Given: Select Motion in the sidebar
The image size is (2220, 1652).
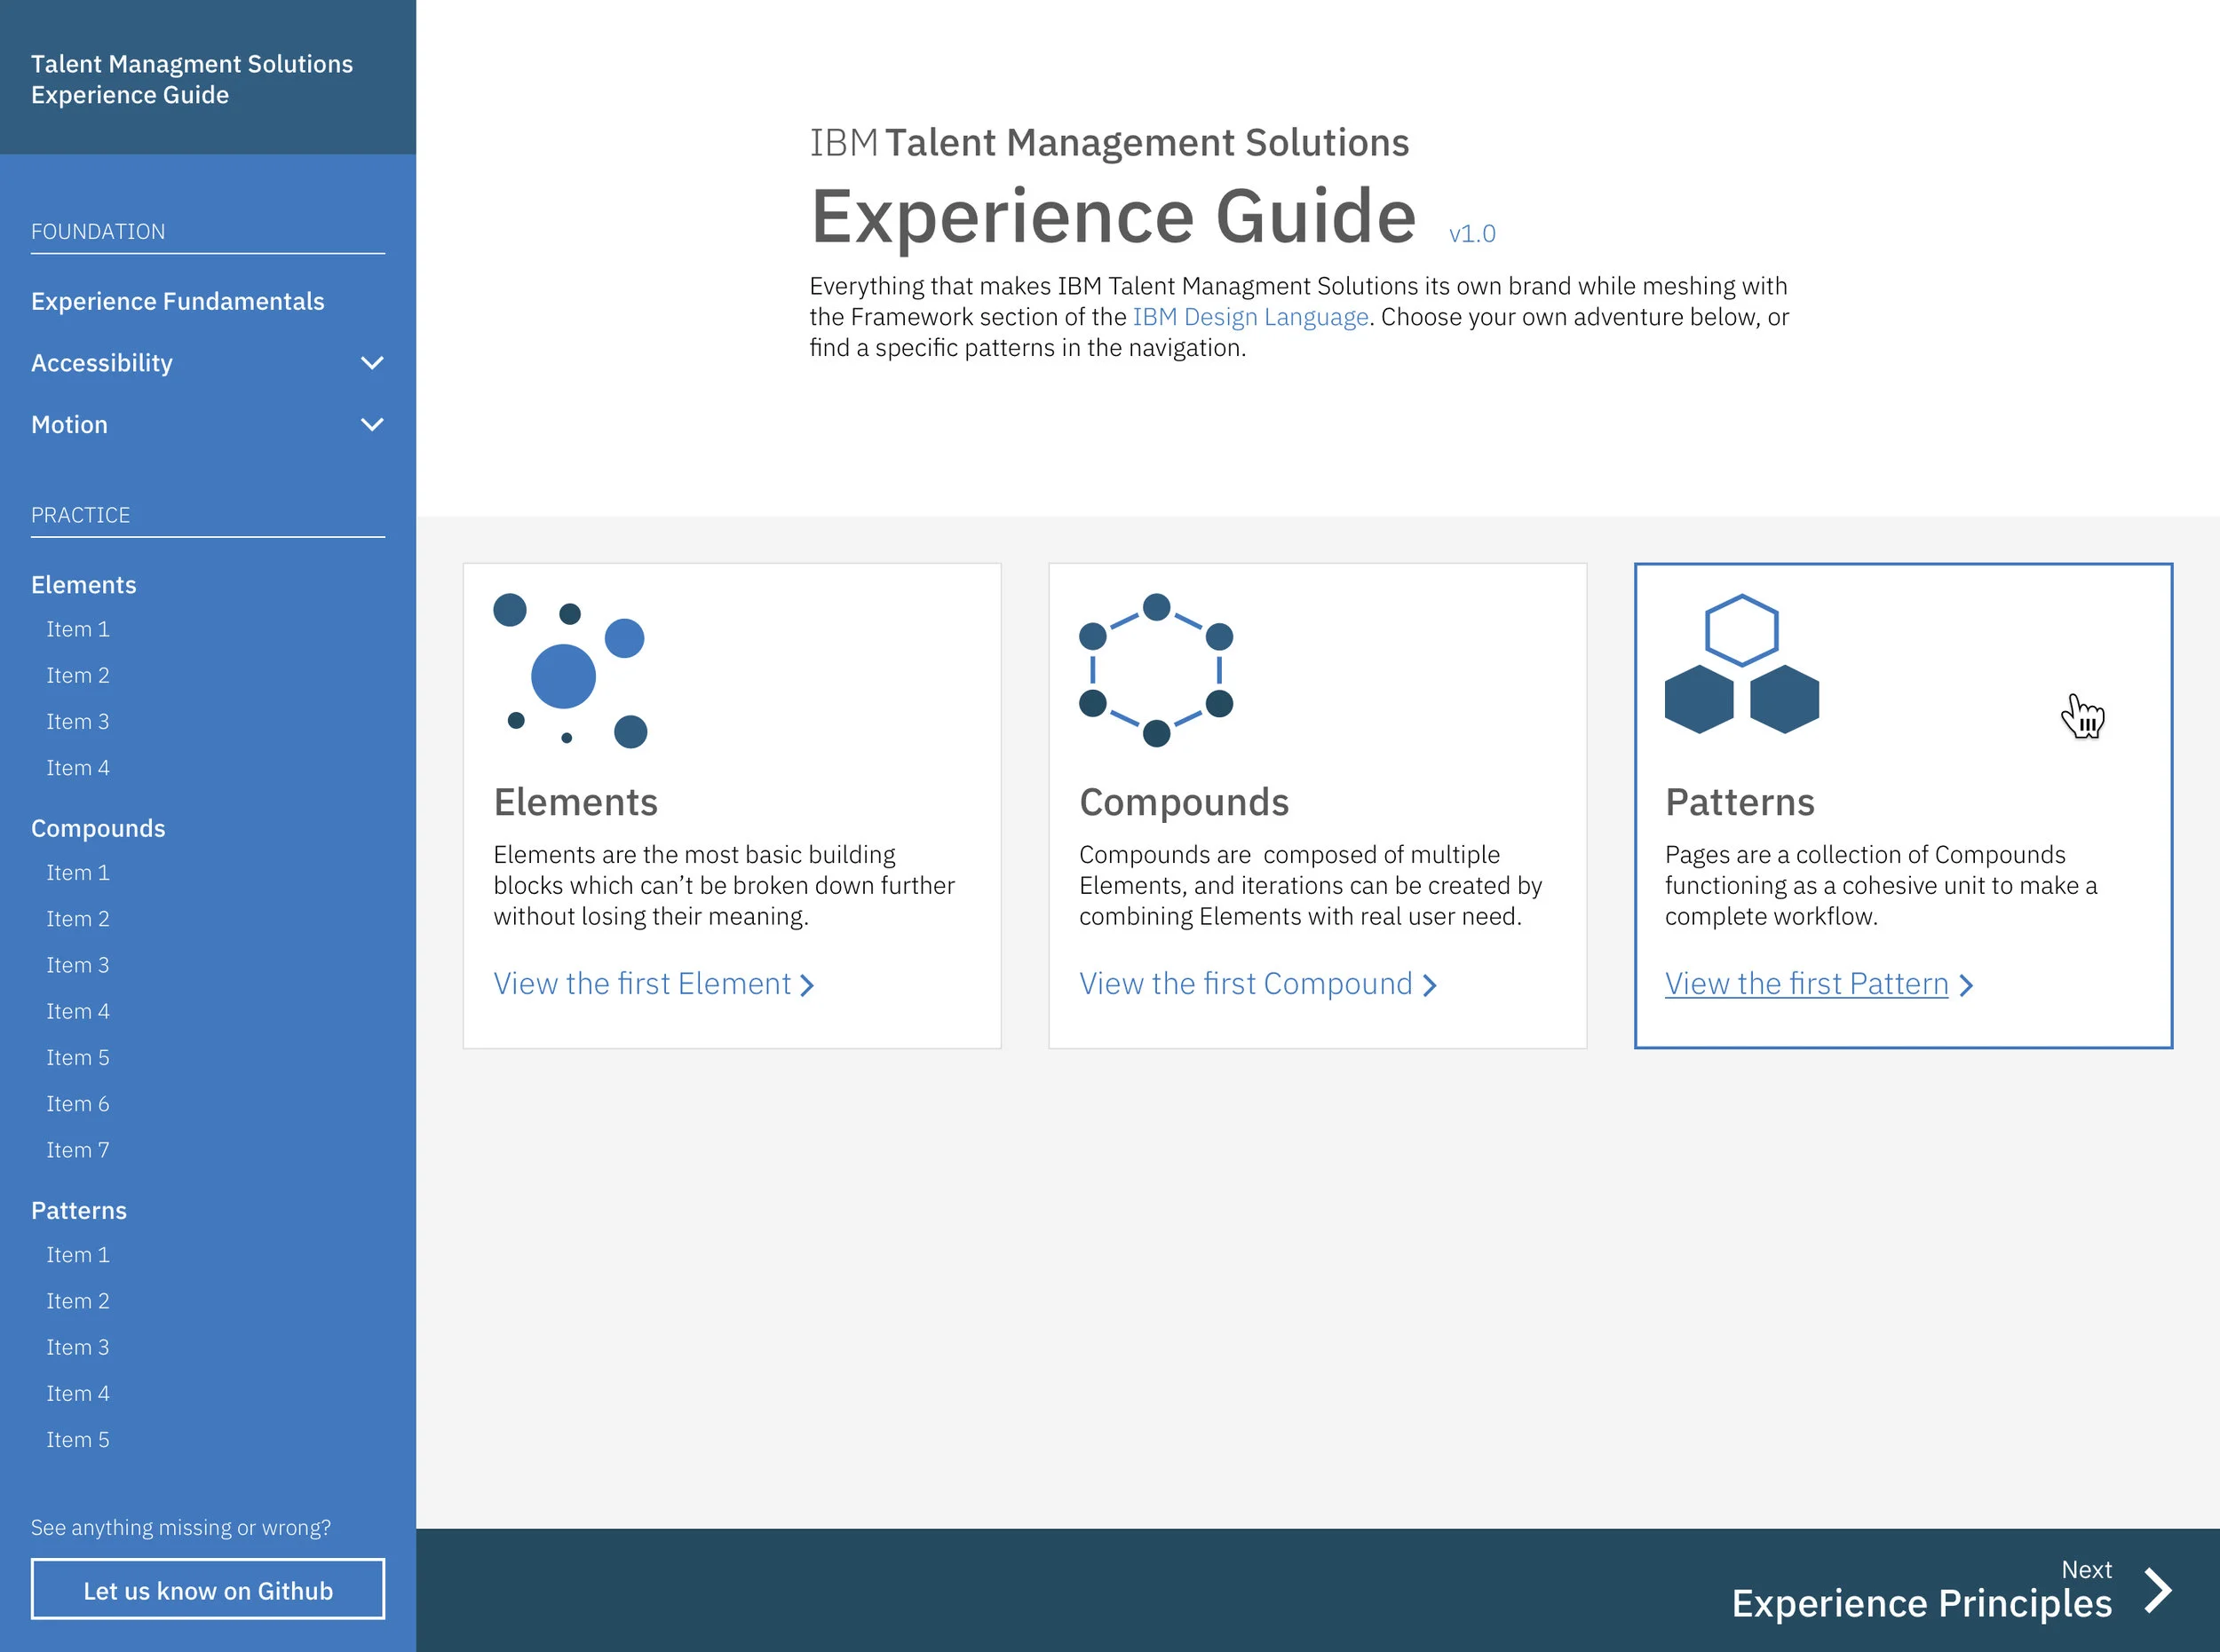Looking at the screenshot, I should [x=69, y=425].
